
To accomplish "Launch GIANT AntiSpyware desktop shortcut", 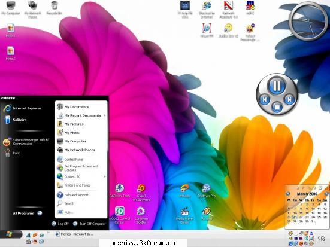I will tap(141, 193).
